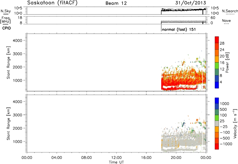Click 'Slant Range [km]' label of velocity panel
Image resolution: width=238 pixels, height=164 pixels.
point(8,124)
